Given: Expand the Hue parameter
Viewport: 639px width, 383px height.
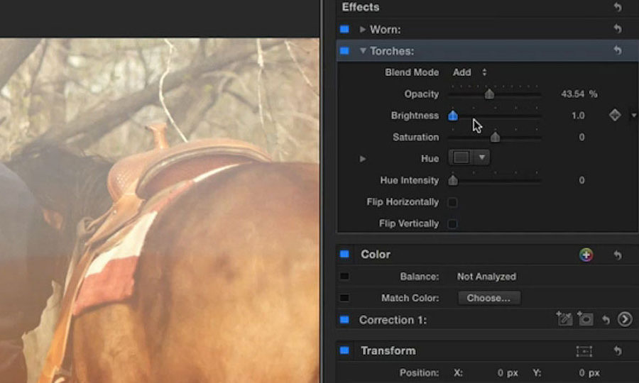Looking at the screenshot, I should (362, 159).
